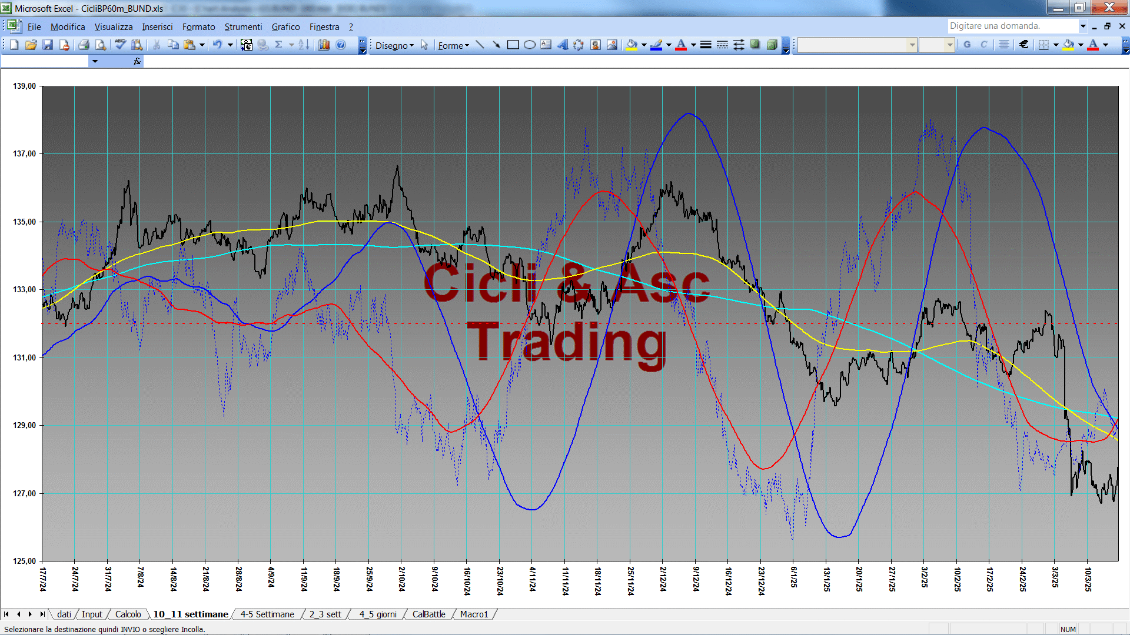Image resolution: width=1130 pixels, height=635 pixels.
Task: Toggle center alignment in formatting toolbar
Action: click(x=1004, y=45)
